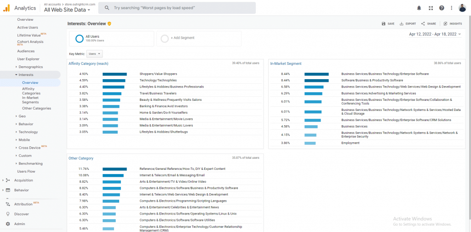Click the INSIGHTS button label
Screen dimensions: 471x232
456,23
